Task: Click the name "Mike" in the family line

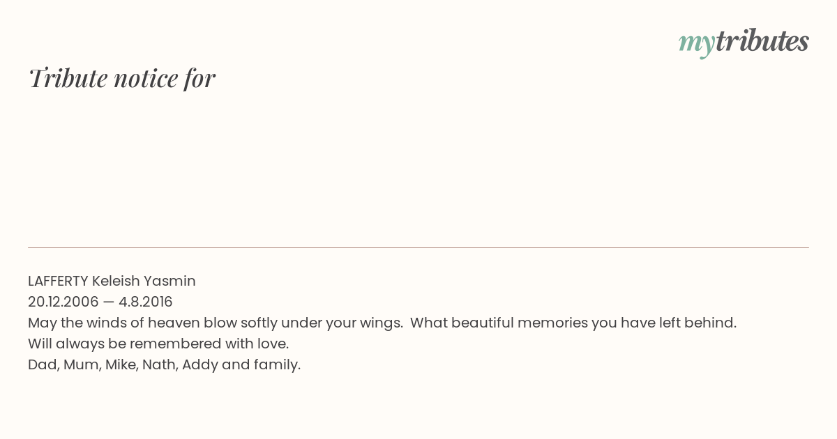Action: pos(121,365)
